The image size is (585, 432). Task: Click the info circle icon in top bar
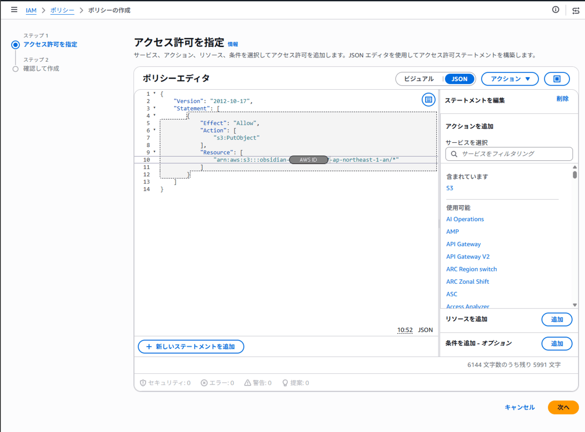[556, 10]
